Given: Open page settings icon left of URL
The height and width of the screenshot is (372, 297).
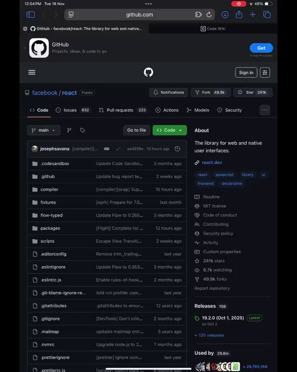Looking at the screenshot, I should (71, 15).
